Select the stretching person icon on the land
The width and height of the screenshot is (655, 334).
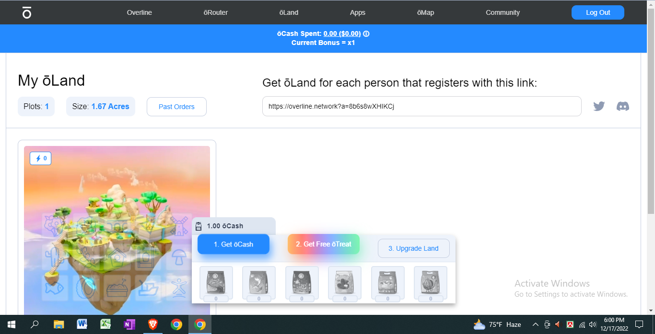click(179, 288)
